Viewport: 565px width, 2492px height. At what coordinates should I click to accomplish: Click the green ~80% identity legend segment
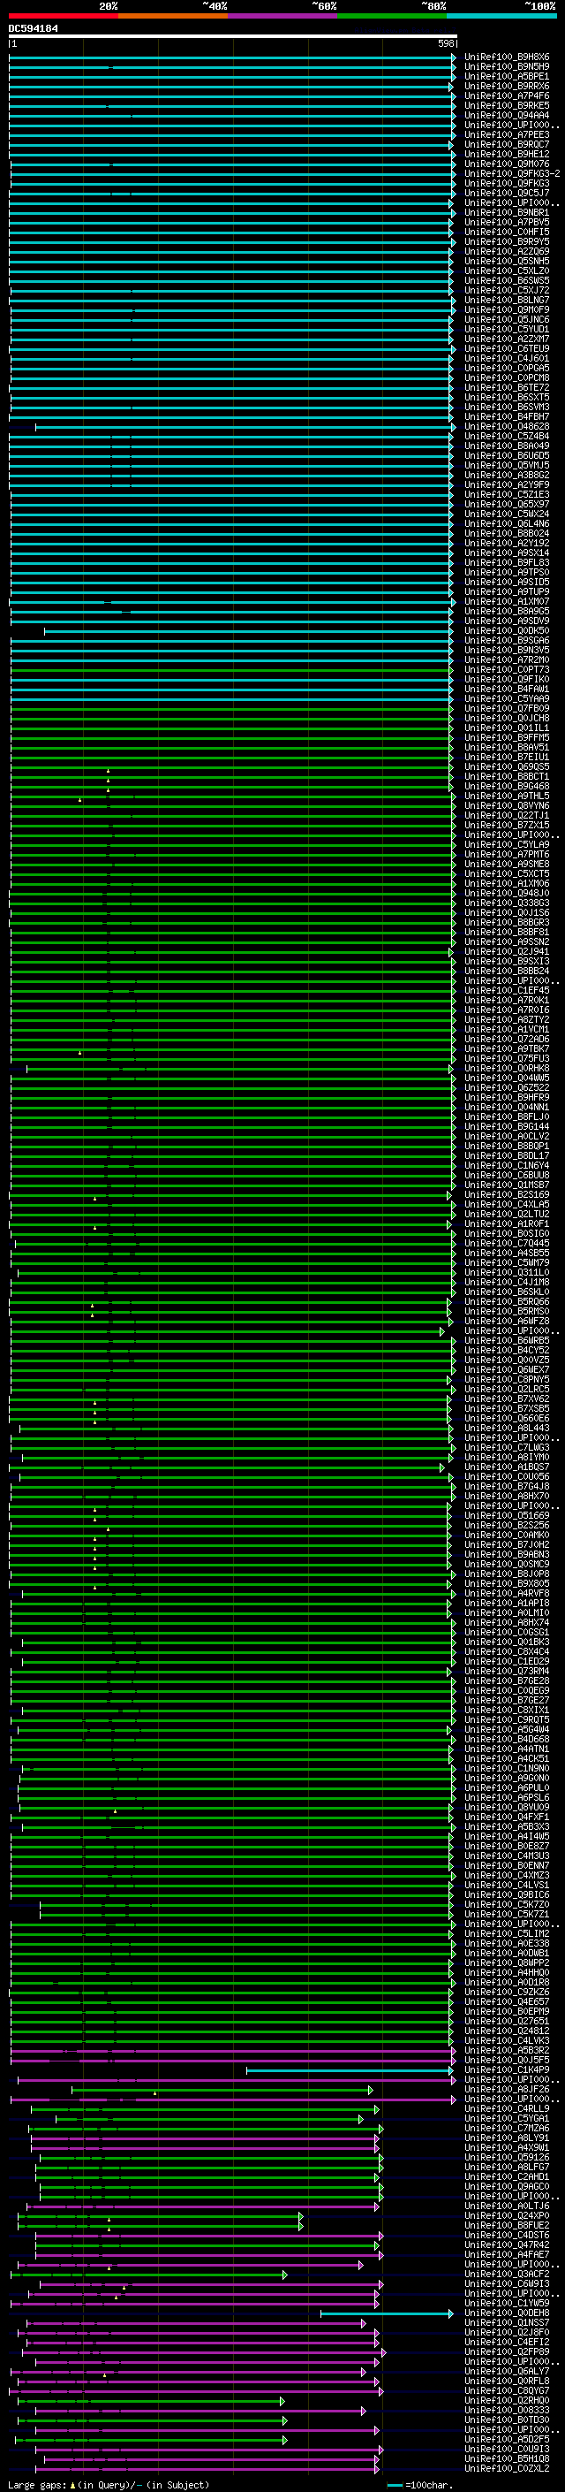(x=391, y=16)
